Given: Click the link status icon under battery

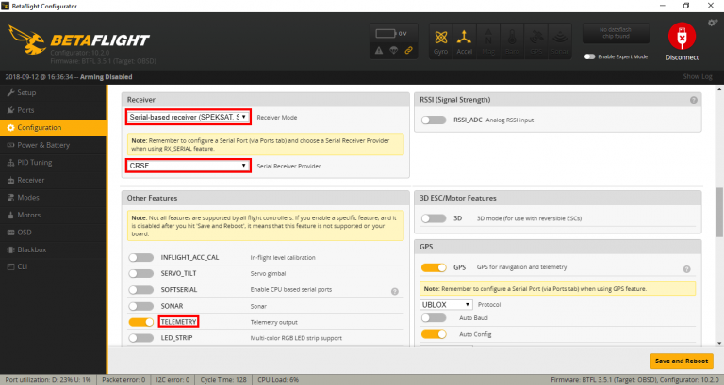Looking at the screenshot, I should point(407,50).
